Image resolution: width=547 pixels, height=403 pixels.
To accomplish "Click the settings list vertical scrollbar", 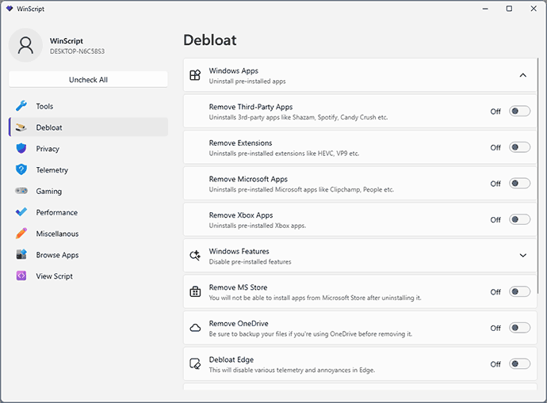I will coord(538,176).
